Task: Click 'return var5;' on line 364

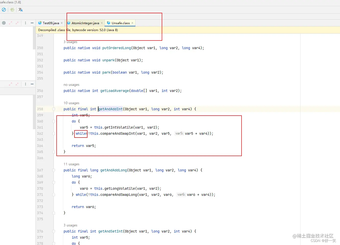Action: point(84,146)
